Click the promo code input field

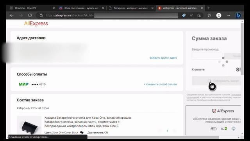point(207,56)
